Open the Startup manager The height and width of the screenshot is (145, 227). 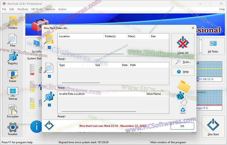coord(13,94)
